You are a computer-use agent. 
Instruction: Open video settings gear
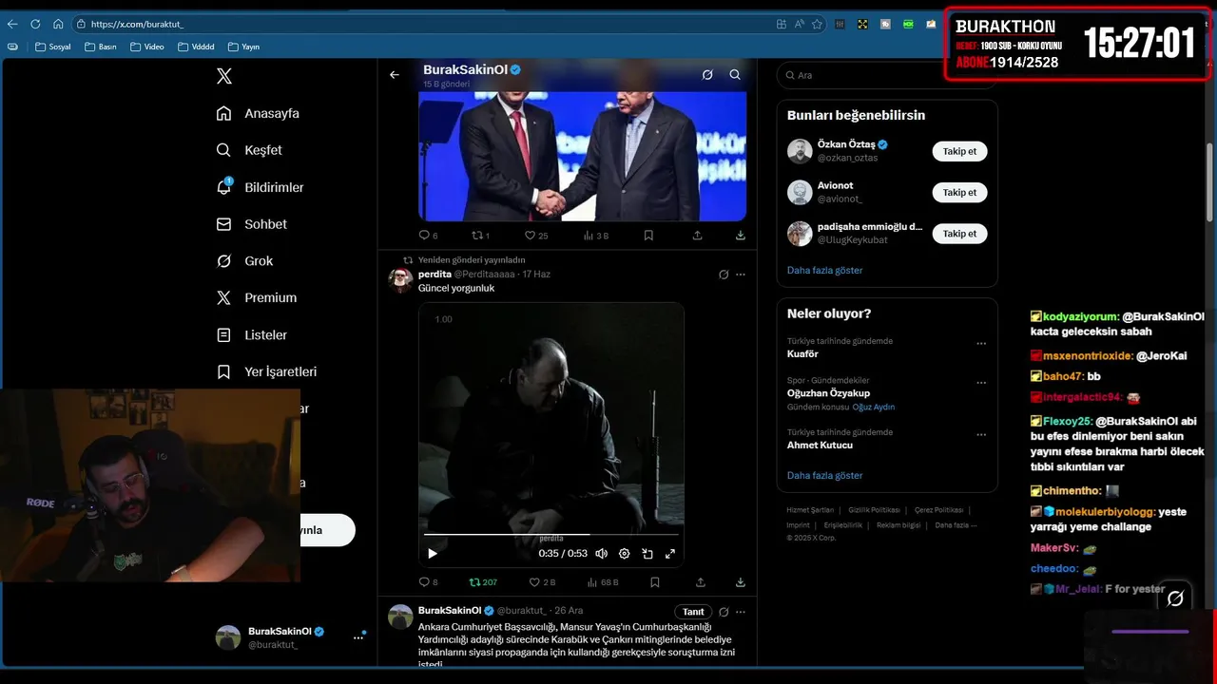(x=625, y=553)
